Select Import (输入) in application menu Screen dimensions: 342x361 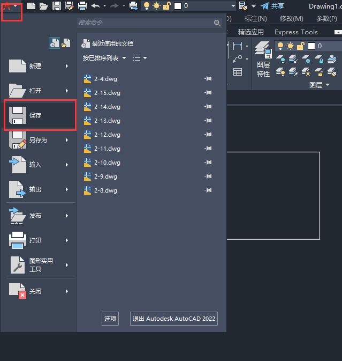pyautogui.click(x=40, y=165)
